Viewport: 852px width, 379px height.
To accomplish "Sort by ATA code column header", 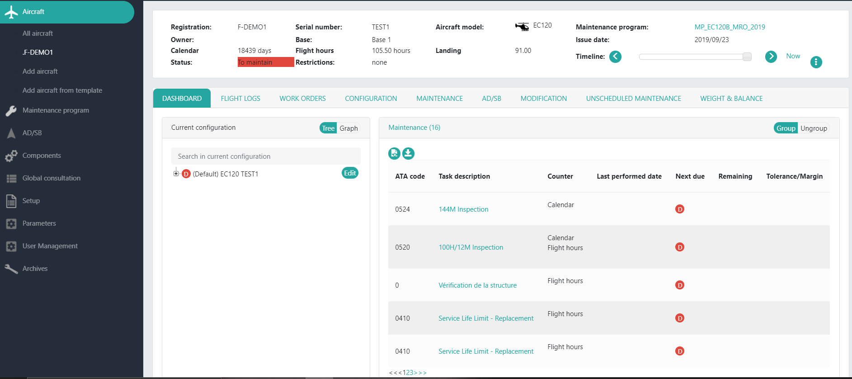I will pos(410,176).
